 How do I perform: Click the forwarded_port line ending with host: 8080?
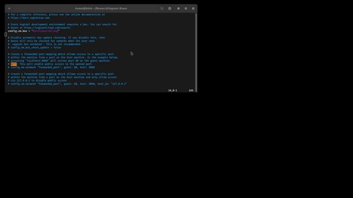pyautogui.click(x=51, y=67)
